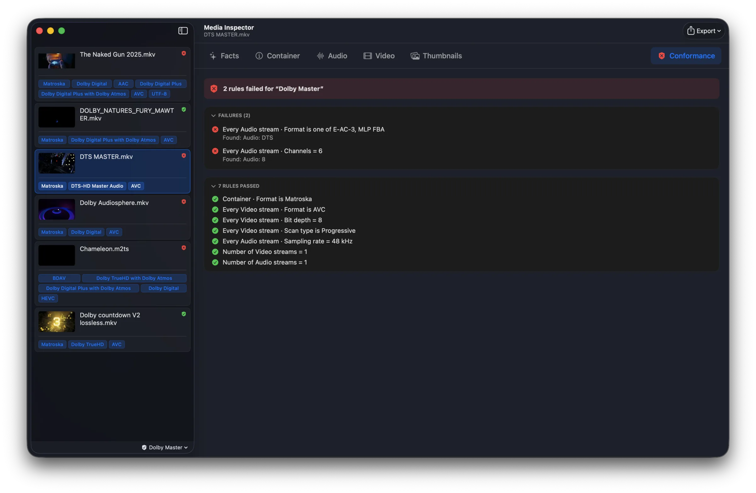This screenshot has width=756, height=493.
Task: Click green check beside Video Format is AVC
Action: pos(215,210)
